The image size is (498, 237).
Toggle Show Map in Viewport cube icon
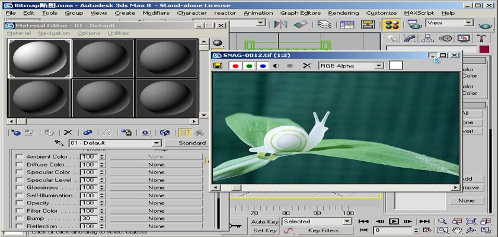165,132
